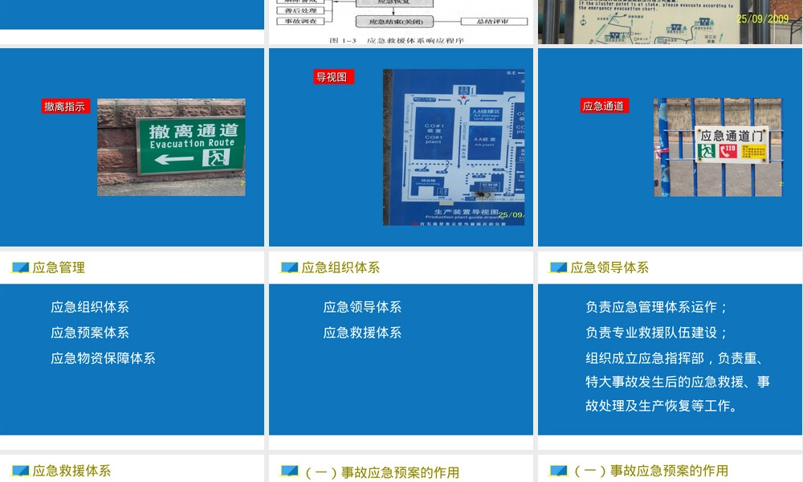Open the top flowchart slide 图1-3
Screen dimensions: 803x482
401,22
